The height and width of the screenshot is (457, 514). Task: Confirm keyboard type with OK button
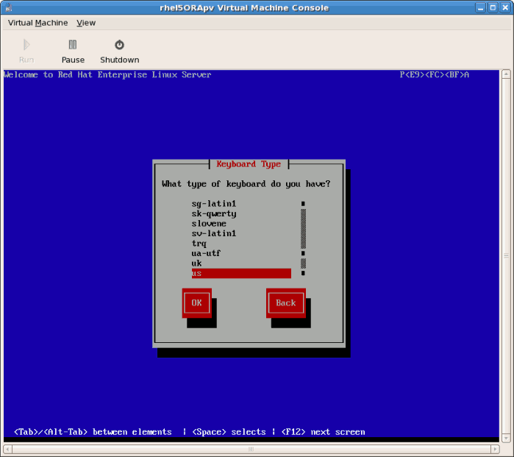tap(196, 302)
